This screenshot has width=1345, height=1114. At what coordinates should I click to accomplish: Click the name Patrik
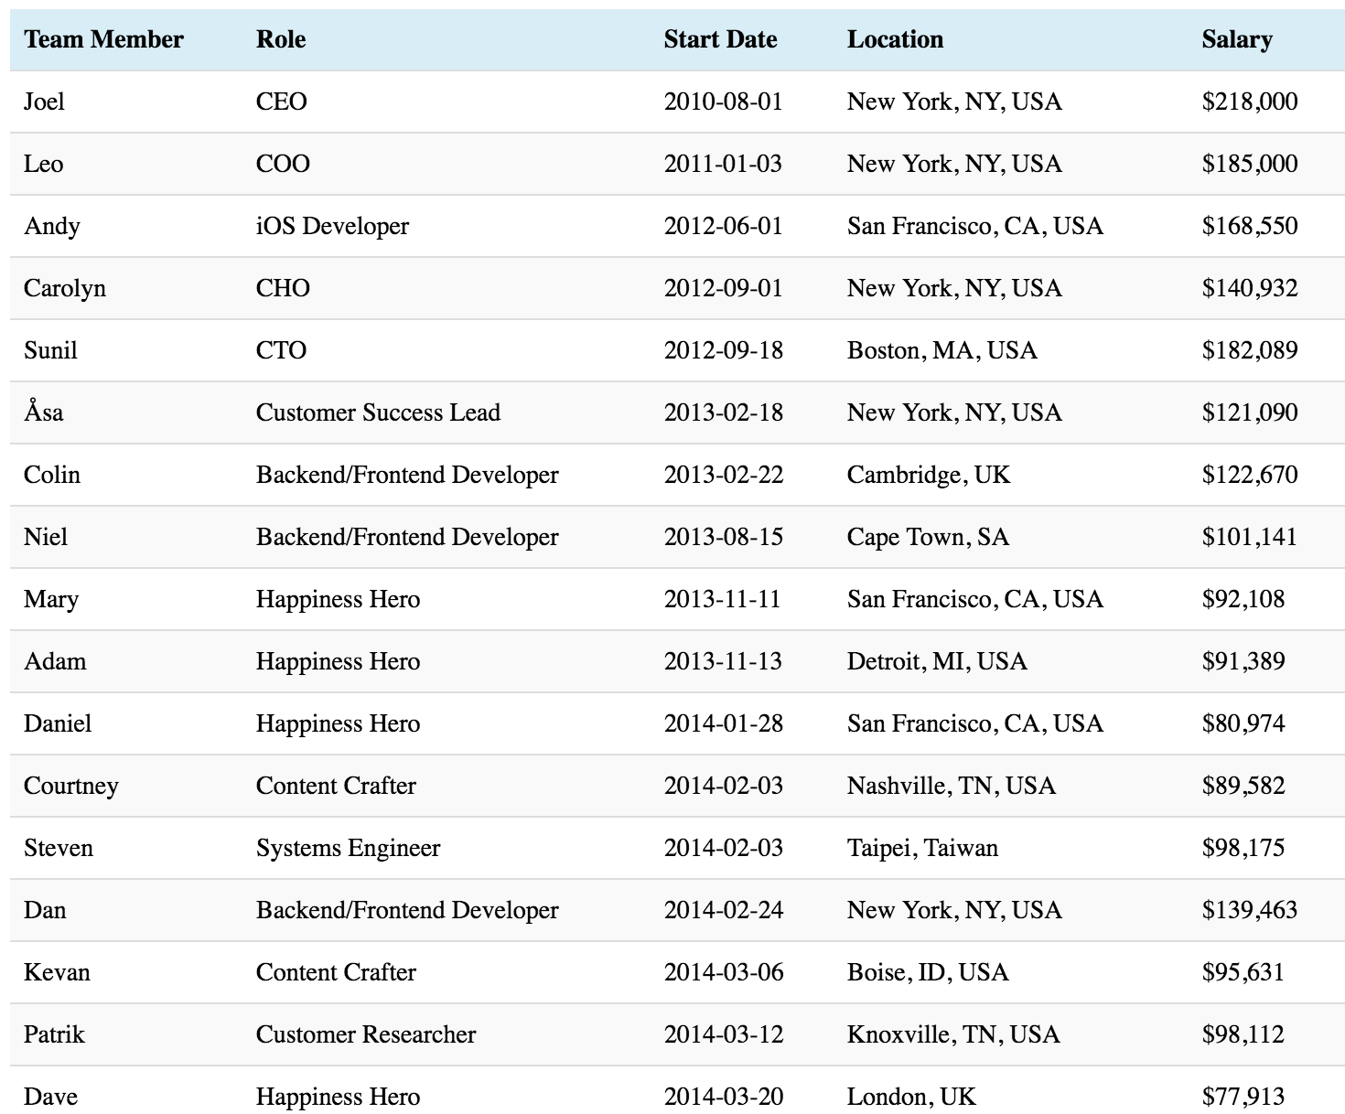[x=54, y=1034]
